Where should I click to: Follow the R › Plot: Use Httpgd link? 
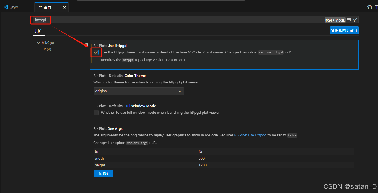click(250, 135)
